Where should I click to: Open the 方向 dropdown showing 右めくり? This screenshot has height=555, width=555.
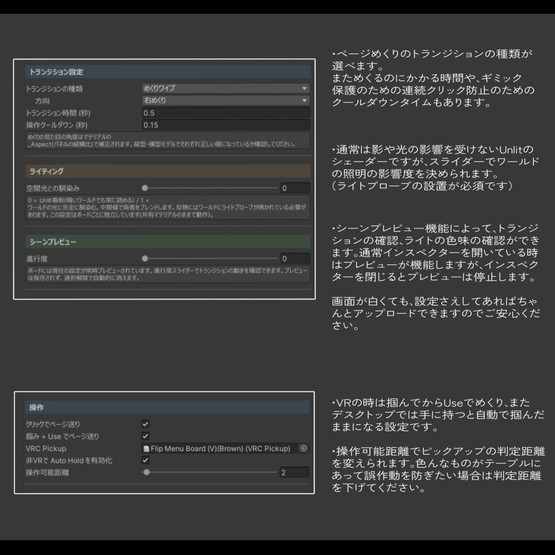226,100
